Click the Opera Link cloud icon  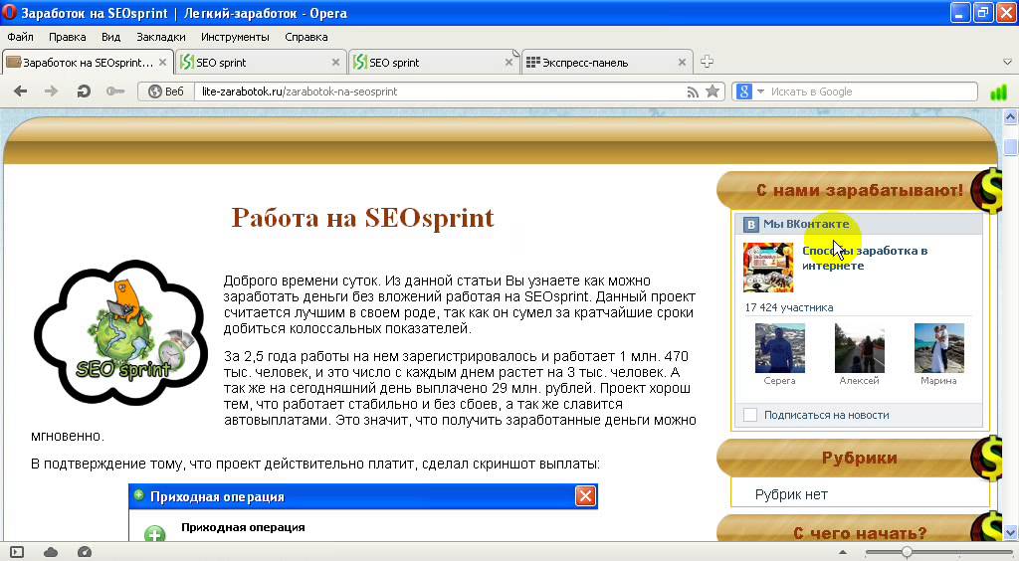coord(51,553)
